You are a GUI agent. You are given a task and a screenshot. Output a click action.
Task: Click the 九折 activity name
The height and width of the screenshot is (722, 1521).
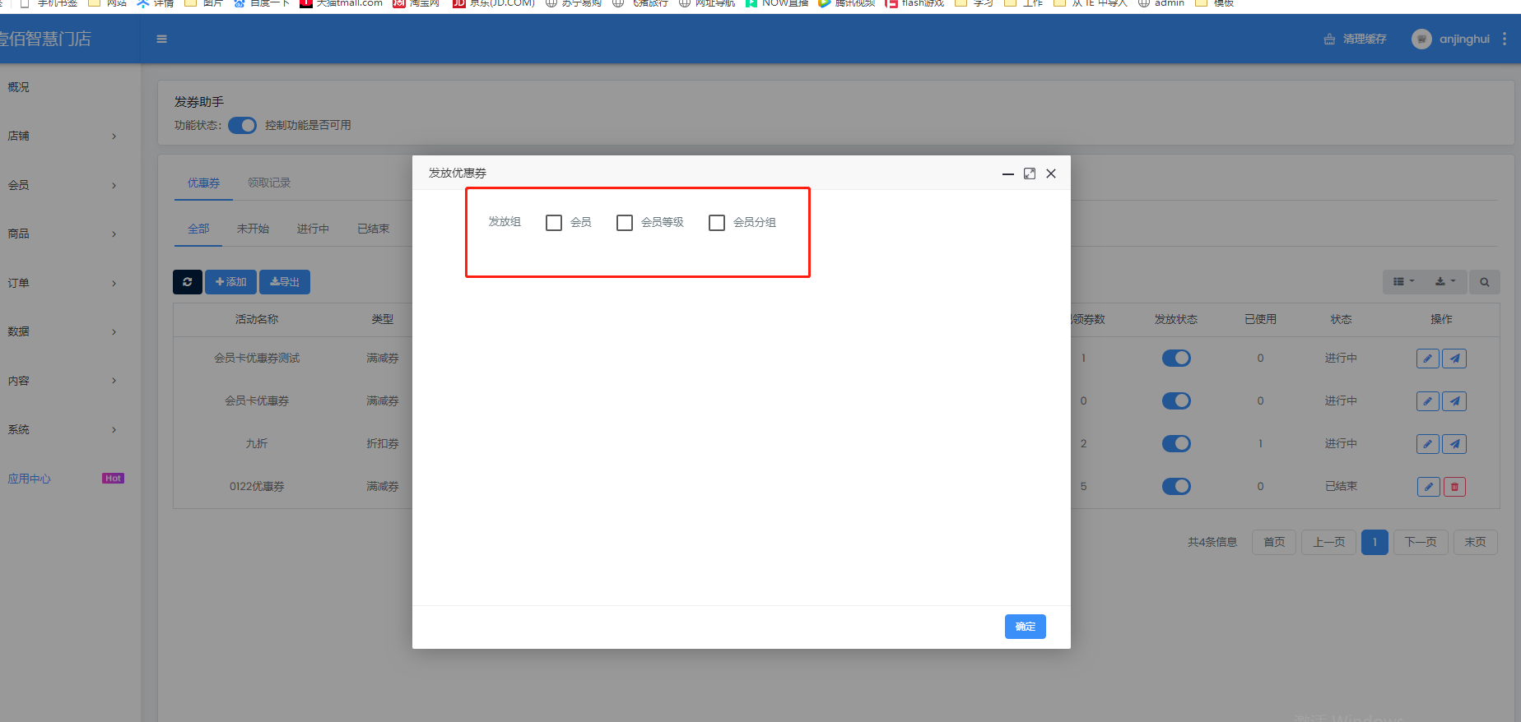pos(257,444)
